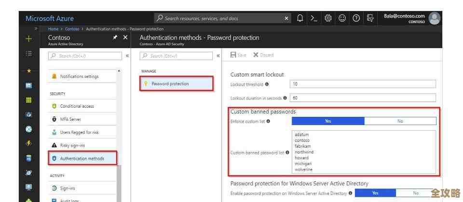This screenshot has width=463, height=202.
Task: Show Lockout threshold info tooltip
Action: [x=267, y=84]
